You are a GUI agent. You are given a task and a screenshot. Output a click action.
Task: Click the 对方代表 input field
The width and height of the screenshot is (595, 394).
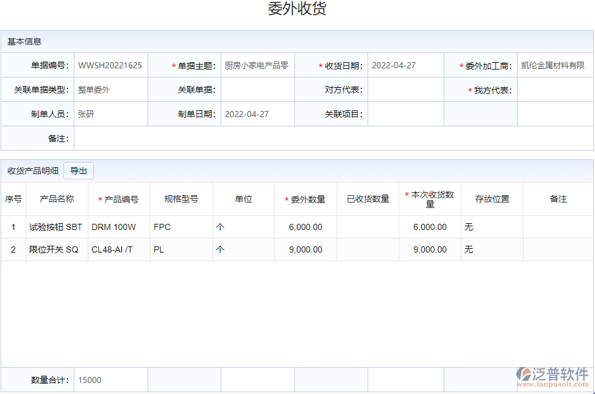406,89
